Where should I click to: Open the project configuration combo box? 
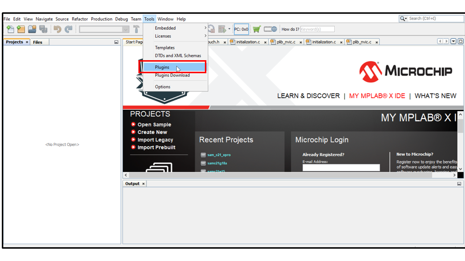coord(104,29)
